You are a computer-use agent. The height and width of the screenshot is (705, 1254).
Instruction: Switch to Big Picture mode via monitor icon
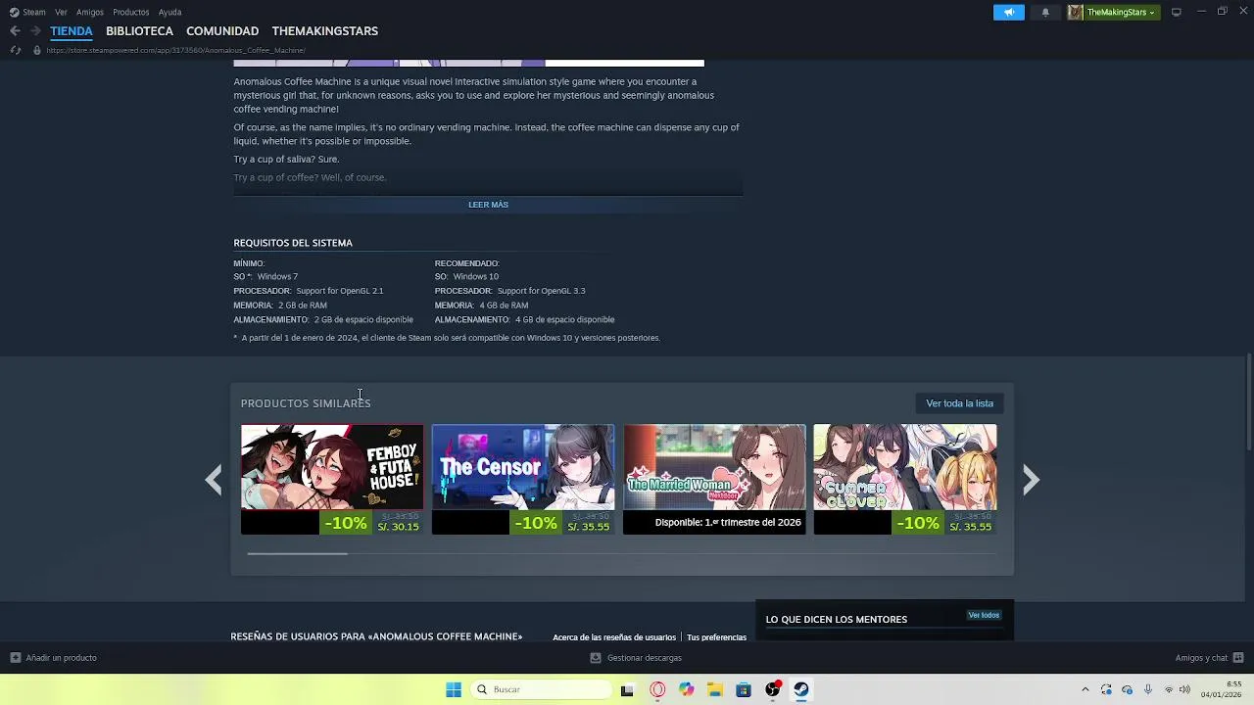1177,12
